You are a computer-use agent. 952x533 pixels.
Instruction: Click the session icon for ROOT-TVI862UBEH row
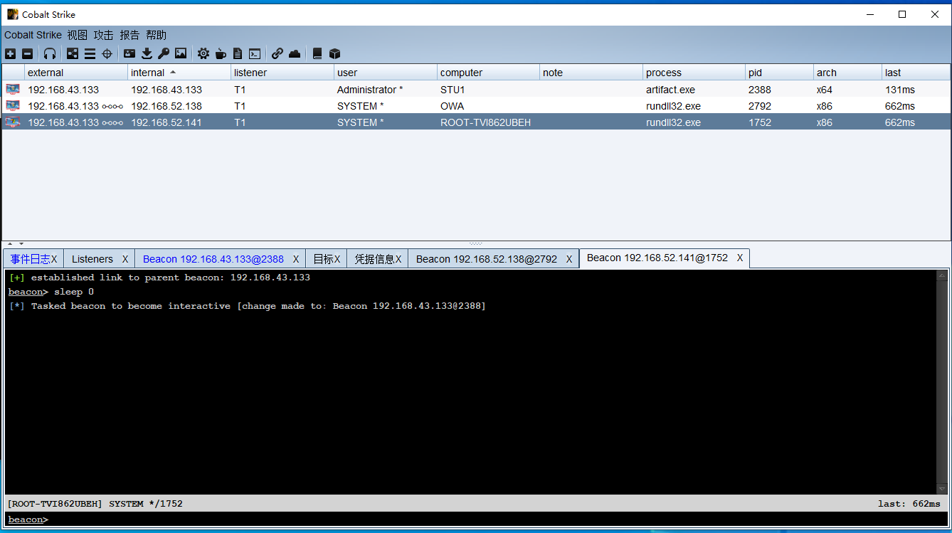click(x=13, y=122)
